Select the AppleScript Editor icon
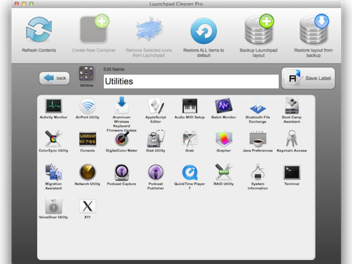Image resolution: width=352 pixels, height=264 pixels. (155, 106)
